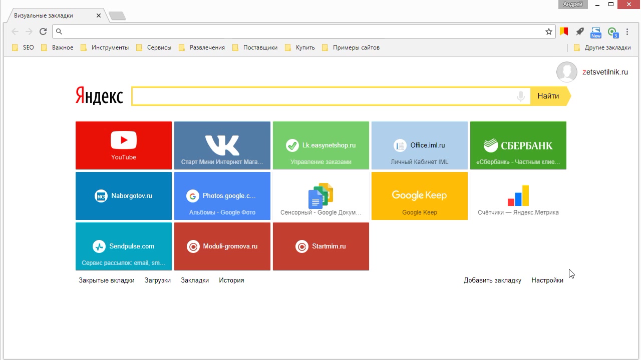
Task: Open the green extension with badge 3
Action: (612, 32)
